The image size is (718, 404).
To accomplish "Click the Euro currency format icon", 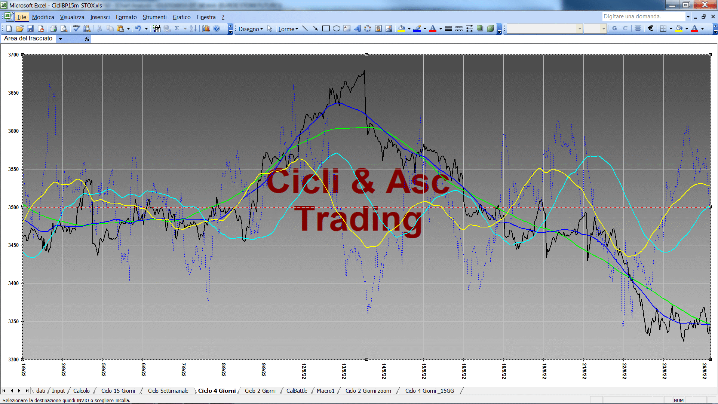I will [x=651, y=28].
